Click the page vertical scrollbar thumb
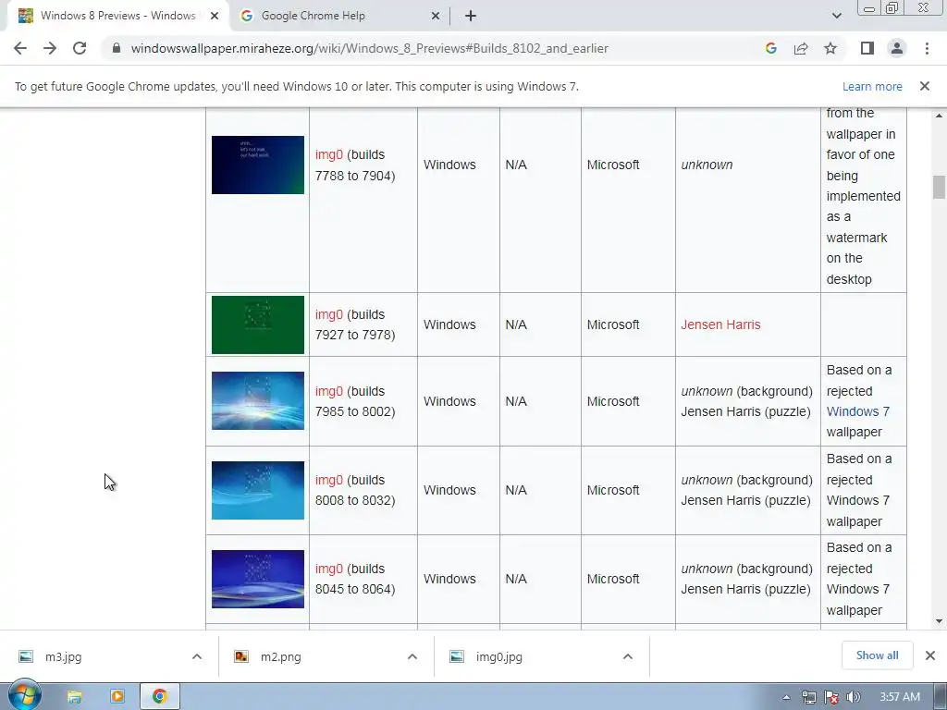947x710 pixels. tap(938, 187)
